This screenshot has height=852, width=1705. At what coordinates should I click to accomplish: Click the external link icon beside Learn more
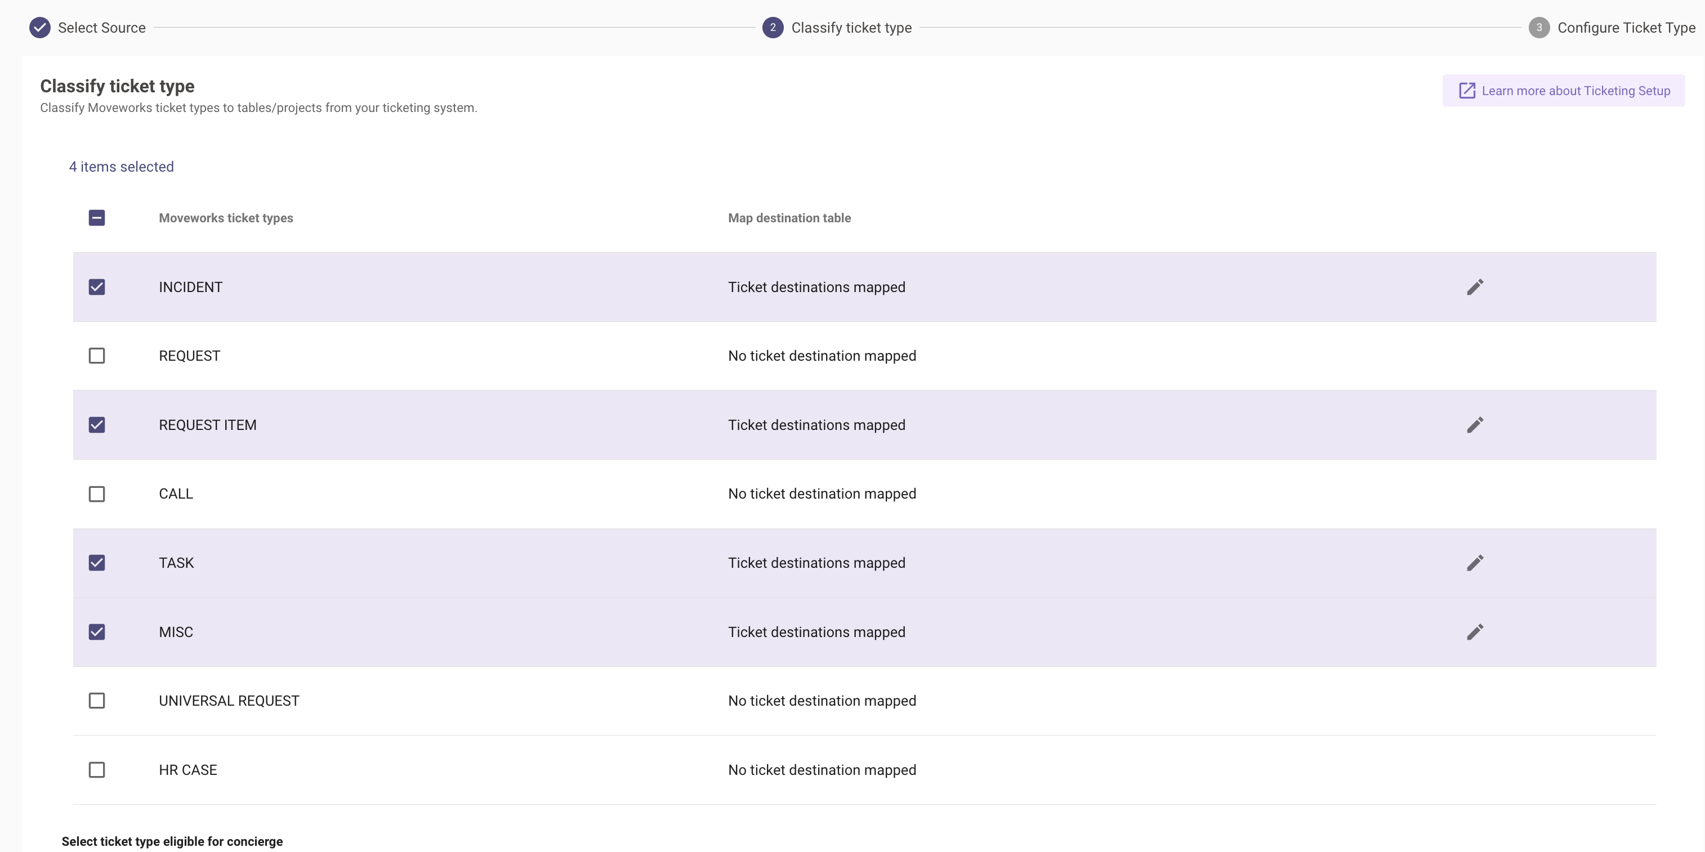pyautogui.click(x=1467, y=91)
